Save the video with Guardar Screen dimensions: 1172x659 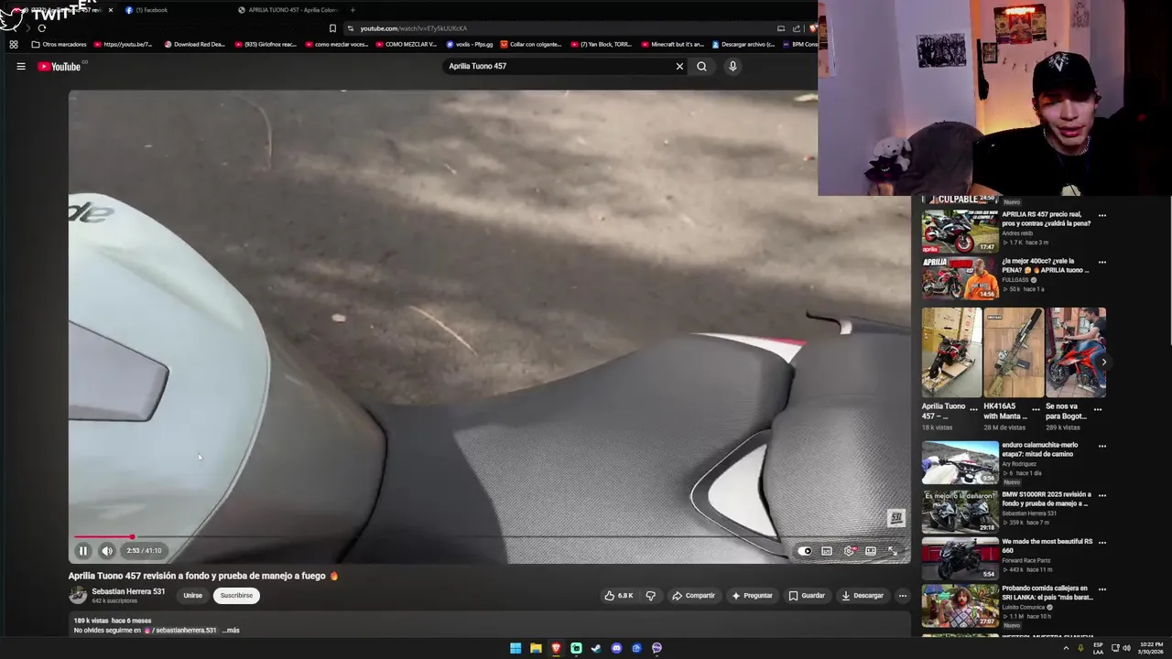(807, 596)
